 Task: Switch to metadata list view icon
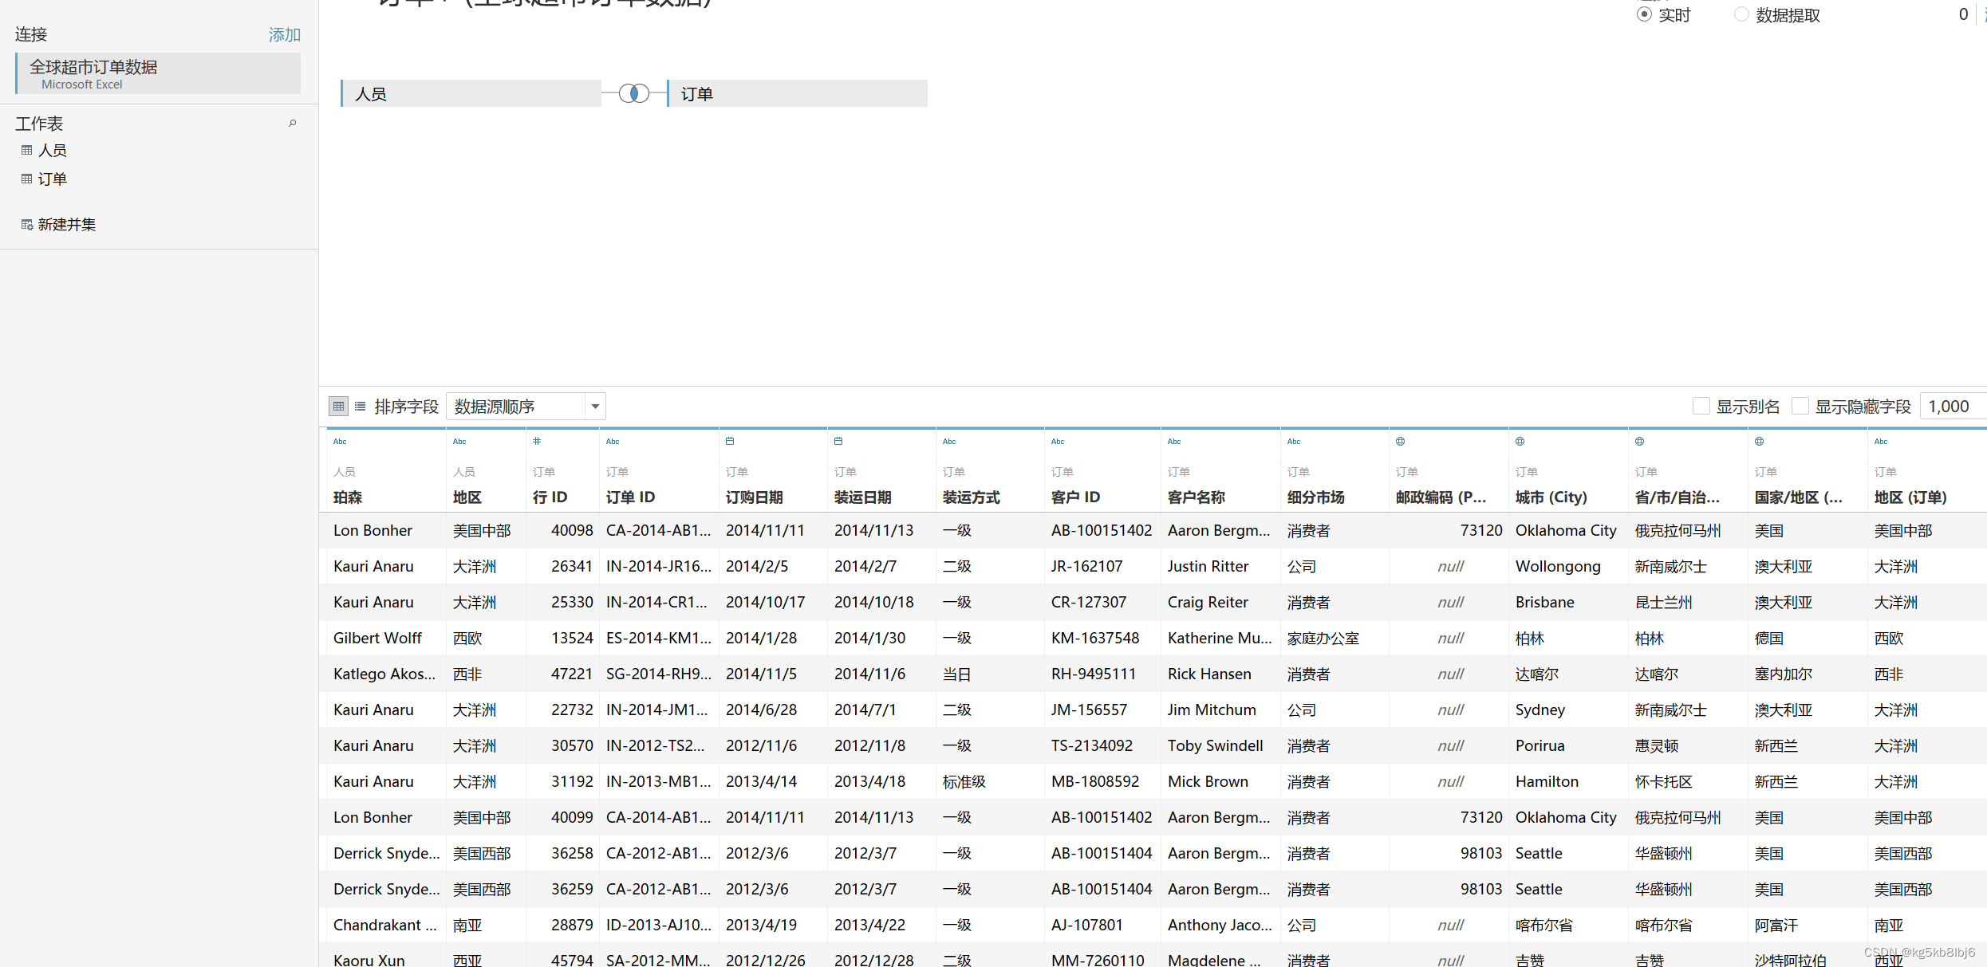360,407
